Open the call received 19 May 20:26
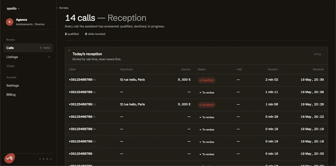Viewport: 336px width, 166px height. click(196, 105)
